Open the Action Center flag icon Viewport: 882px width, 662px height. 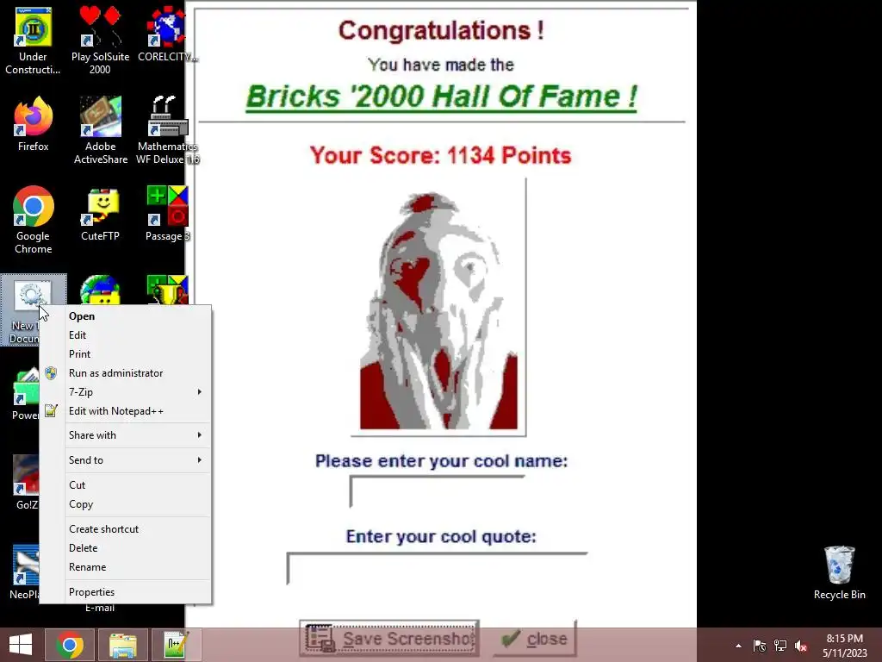click(760, 646)
